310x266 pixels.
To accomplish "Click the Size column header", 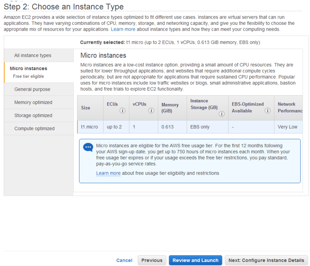I will coord(86,107).
